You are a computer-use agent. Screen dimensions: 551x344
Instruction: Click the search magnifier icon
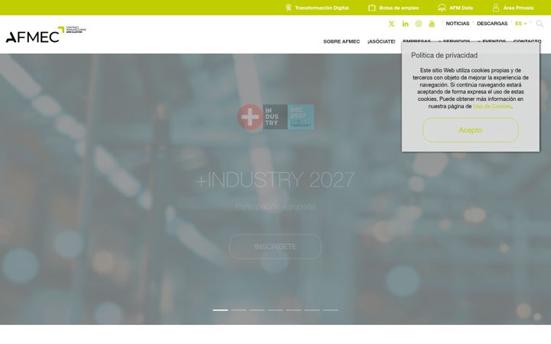[540, 24]
